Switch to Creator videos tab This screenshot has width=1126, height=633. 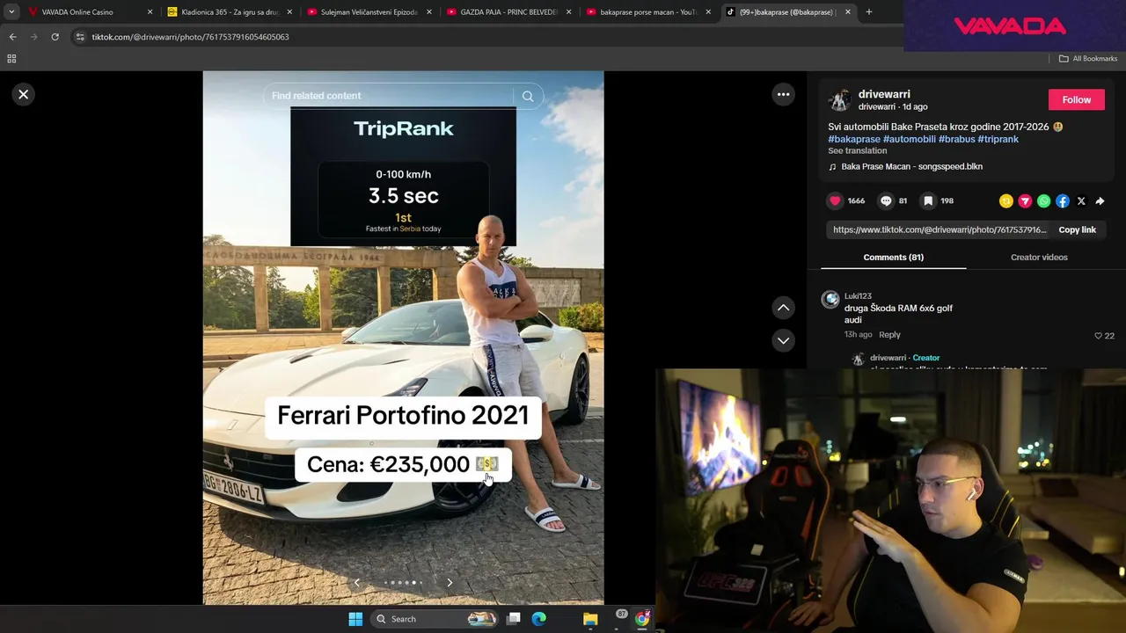1039,257
